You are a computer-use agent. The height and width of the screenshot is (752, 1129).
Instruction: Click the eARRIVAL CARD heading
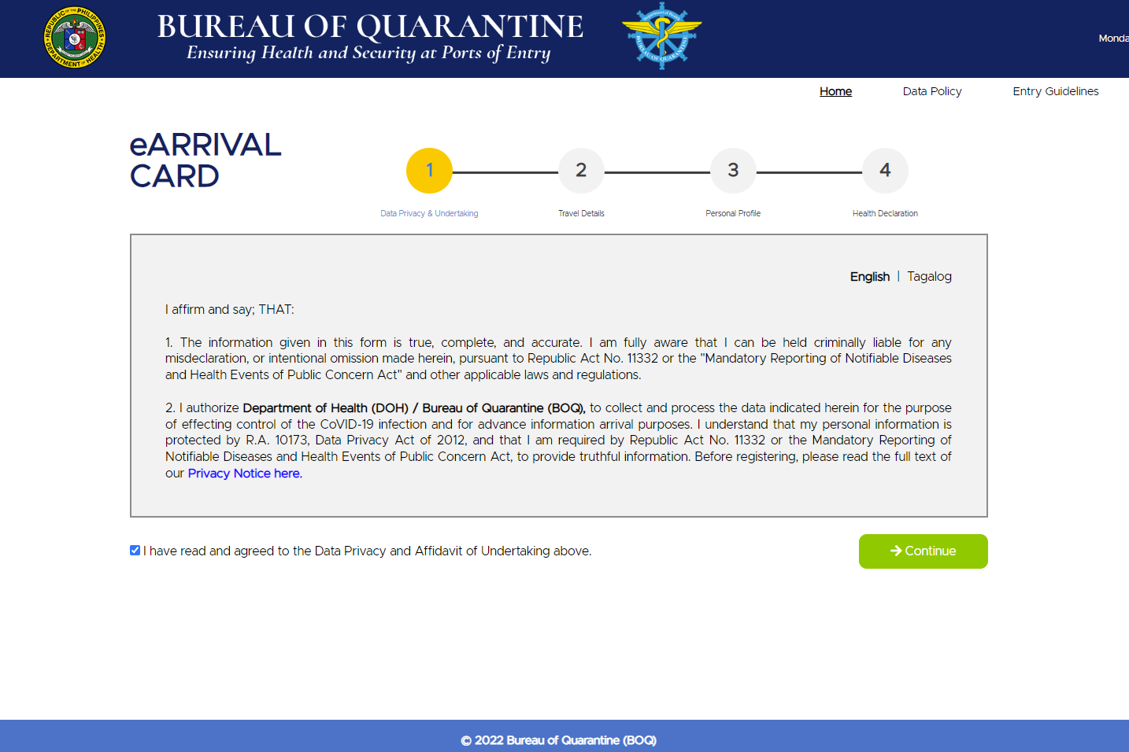click(x=205, y=160)
